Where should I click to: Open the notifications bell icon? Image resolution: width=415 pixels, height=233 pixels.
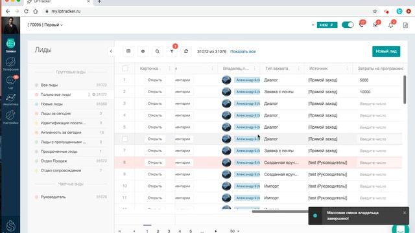(x=390, y=25)
